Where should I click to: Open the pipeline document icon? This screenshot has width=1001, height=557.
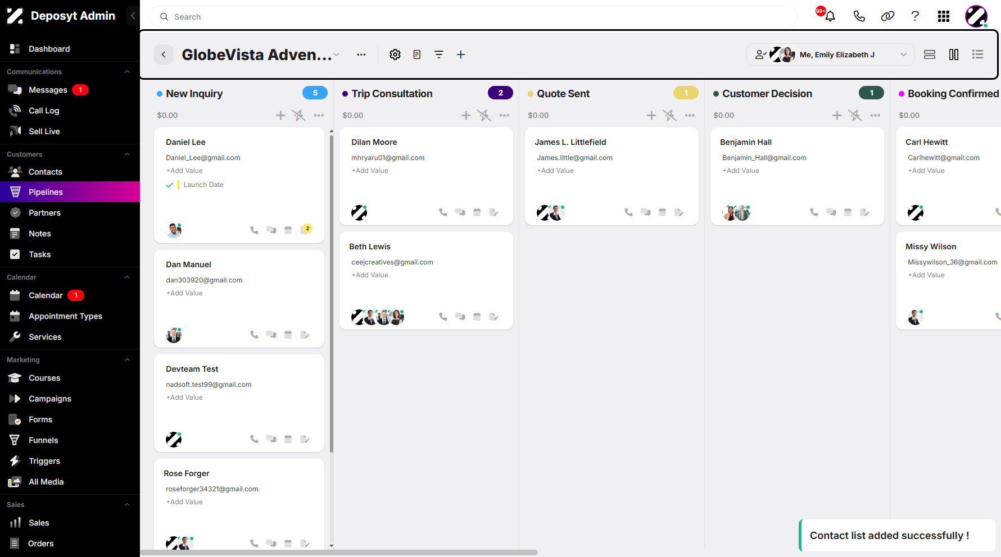point(417,54)
